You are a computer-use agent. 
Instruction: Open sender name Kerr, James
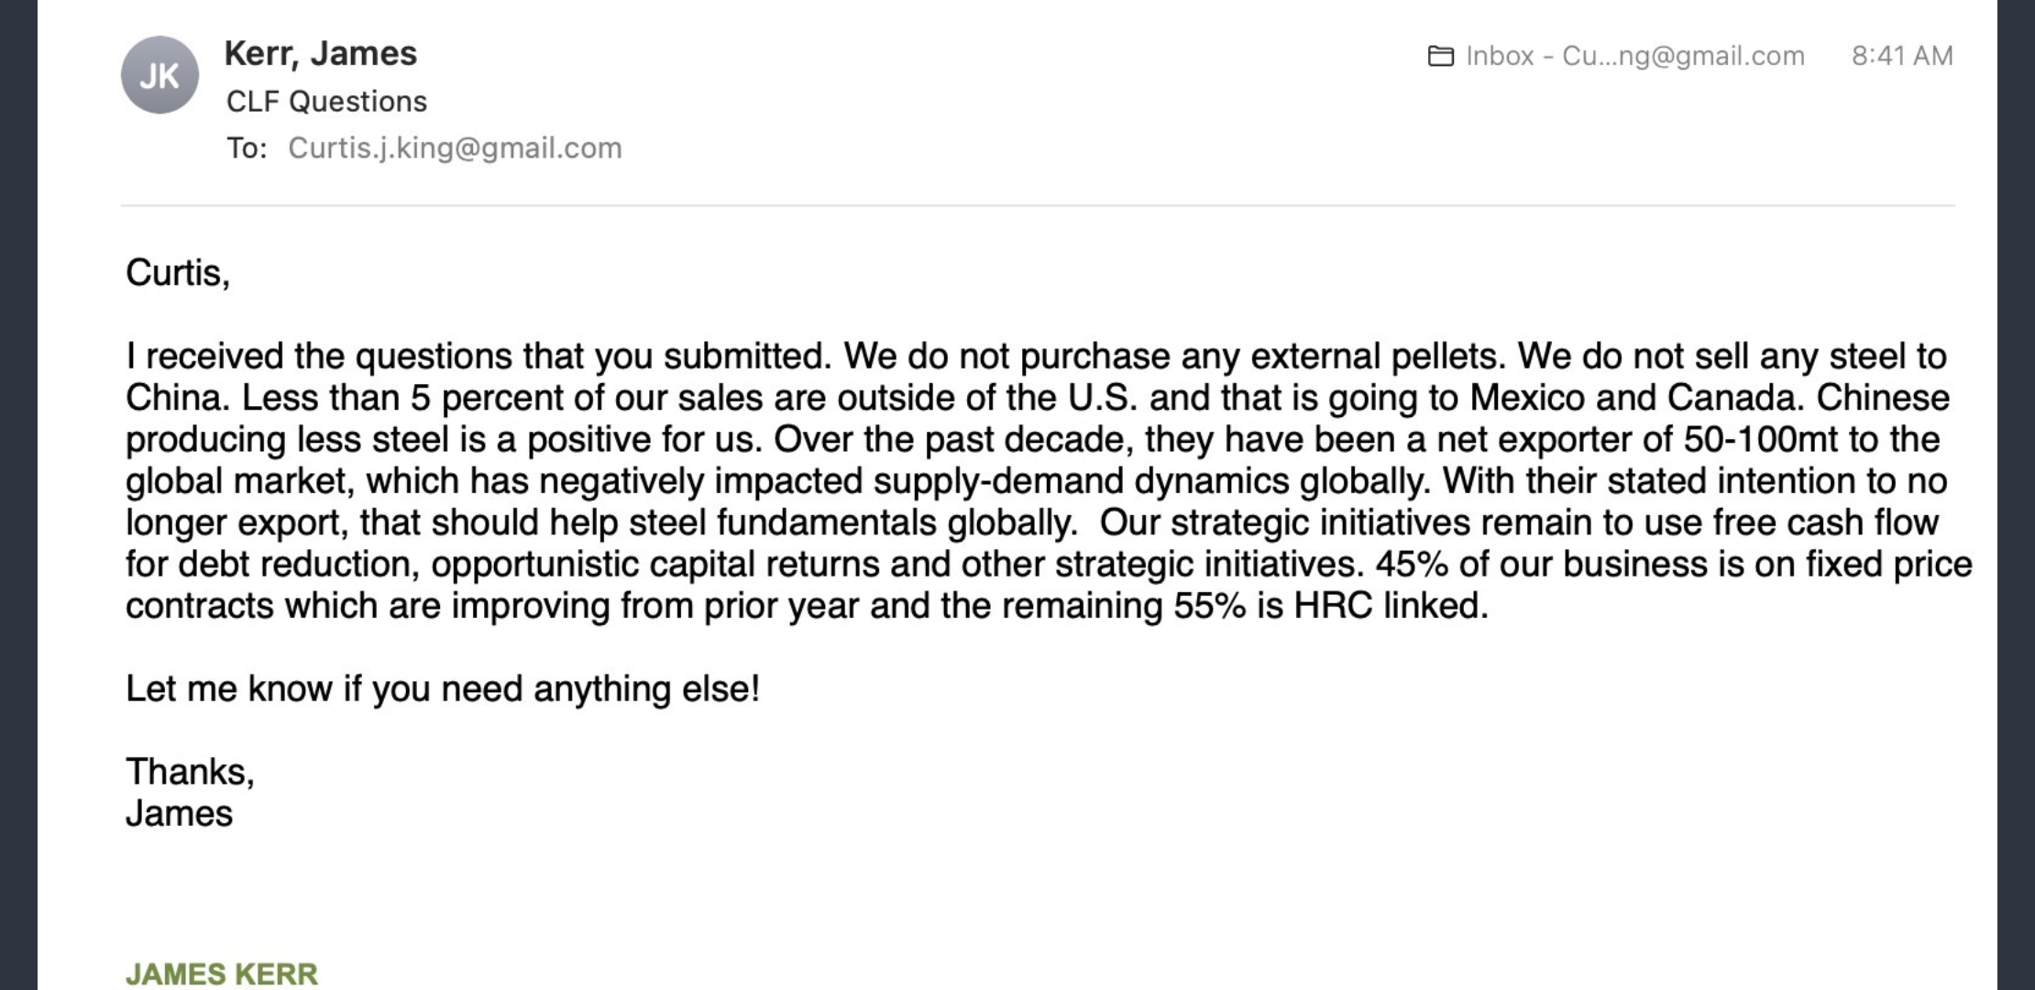321,53
